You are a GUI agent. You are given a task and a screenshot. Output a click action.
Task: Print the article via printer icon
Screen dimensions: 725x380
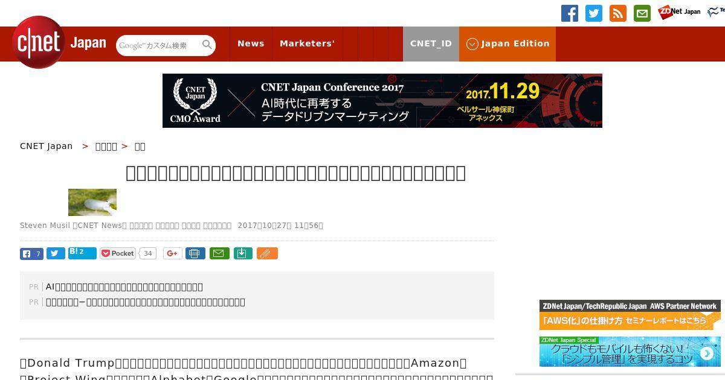pyautogui.click(x=195, y=253)
